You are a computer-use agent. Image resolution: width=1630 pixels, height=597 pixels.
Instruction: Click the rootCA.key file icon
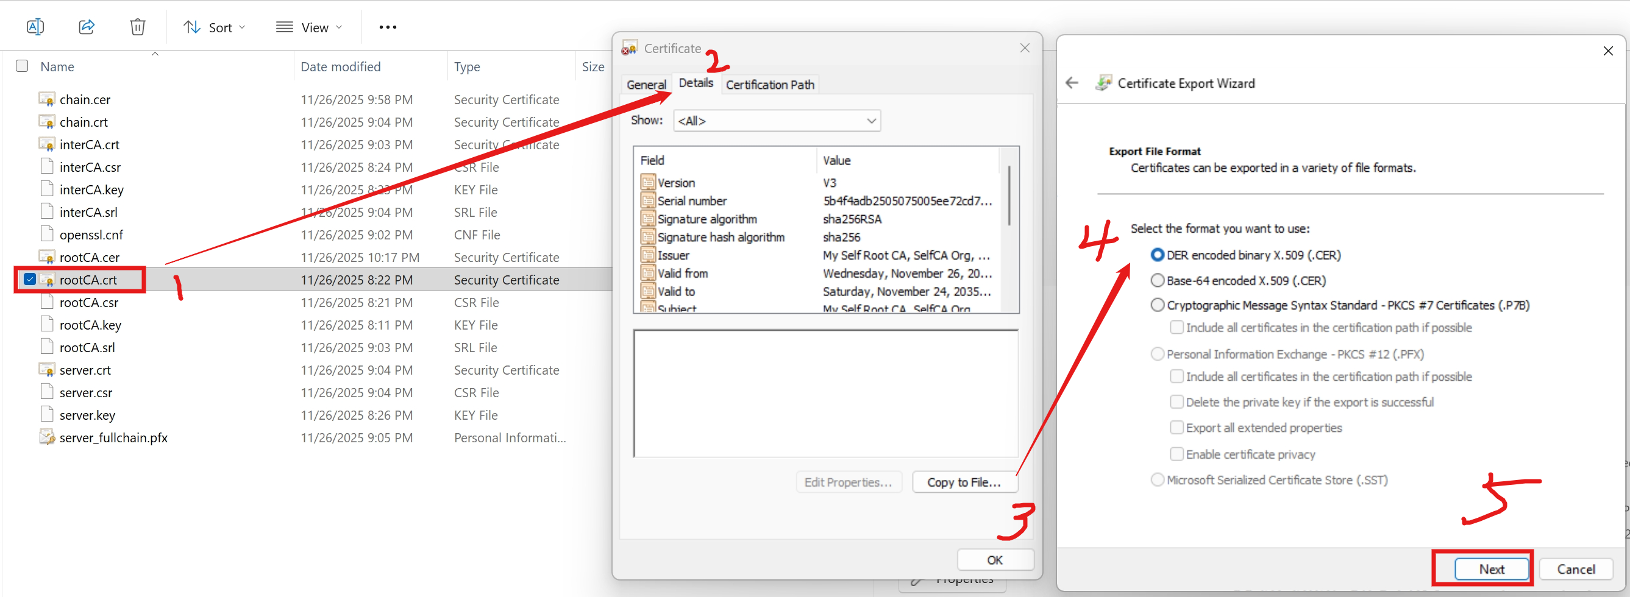click(47, 325)
